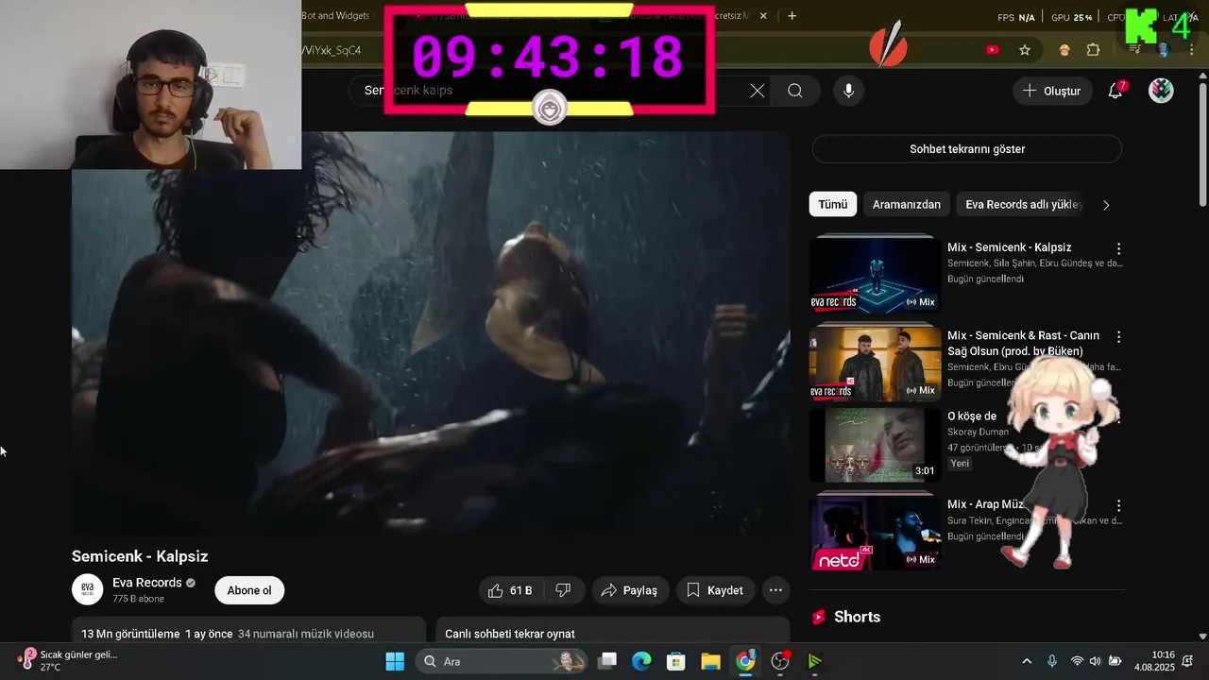This screenshot has width=1209, height=680.
Task: Click taskbar volume speaker icon
Action: [1096, 661]
